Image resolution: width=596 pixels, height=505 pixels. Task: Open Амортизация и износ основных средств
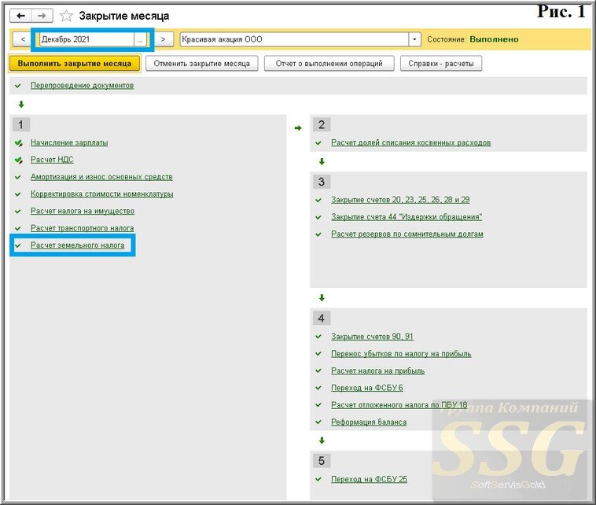pyautogui.click(x=101, y=177)
